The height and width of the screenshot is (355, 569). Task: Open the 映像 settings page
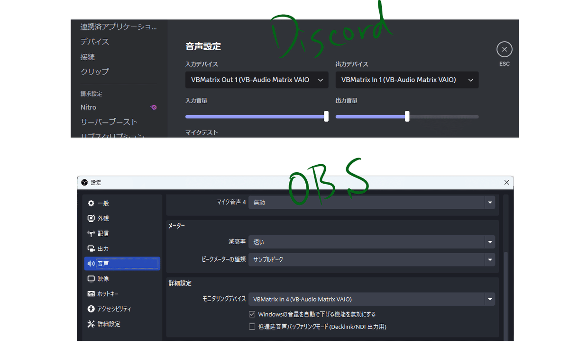coord(101,278)
